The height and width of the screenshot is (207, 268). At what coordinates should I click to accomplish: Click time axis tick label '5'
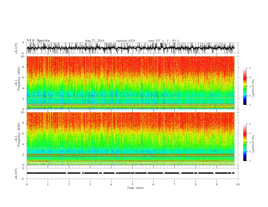132,184
